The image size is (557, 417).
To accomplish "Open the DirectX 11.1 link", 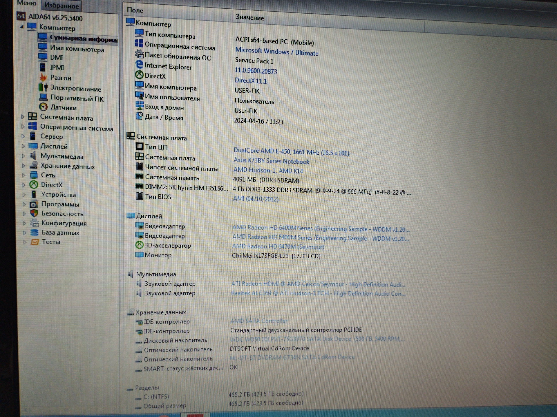I will [251, 81].
